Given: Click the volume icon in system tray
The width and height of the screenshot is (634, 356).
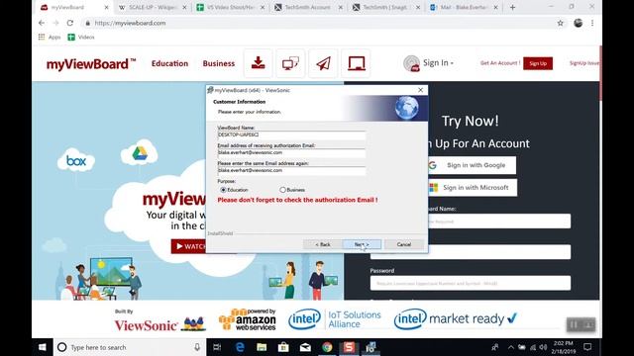Looking at the screenshot, I should (x=544, y=347).
